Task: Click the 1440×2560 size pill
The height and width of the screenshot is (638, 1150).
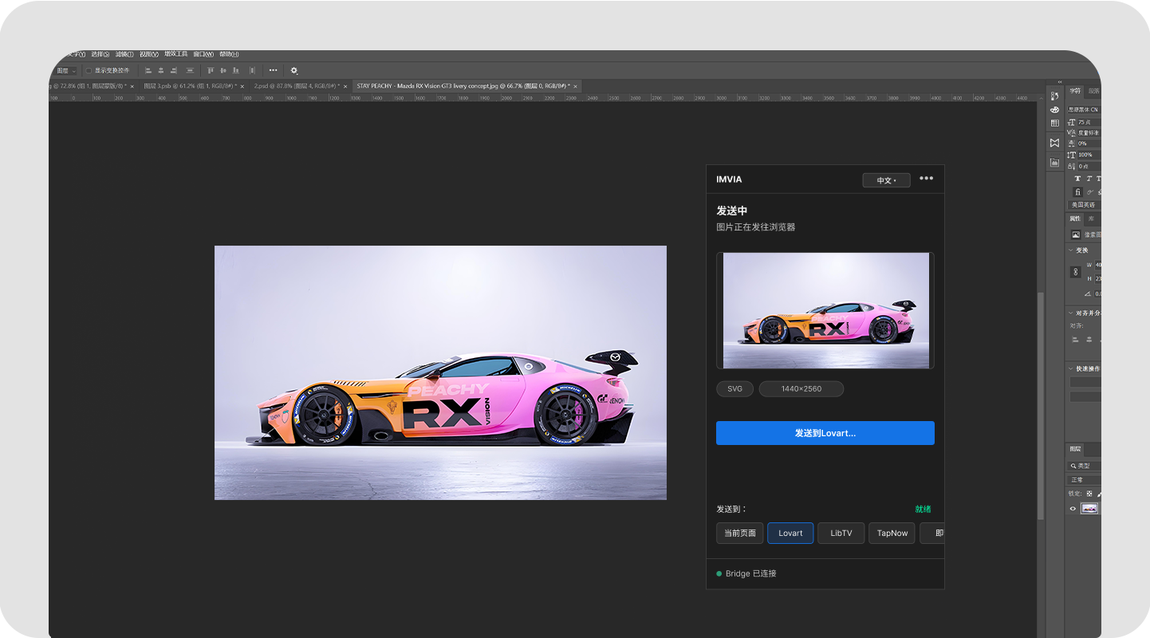Action: (801, 389)
